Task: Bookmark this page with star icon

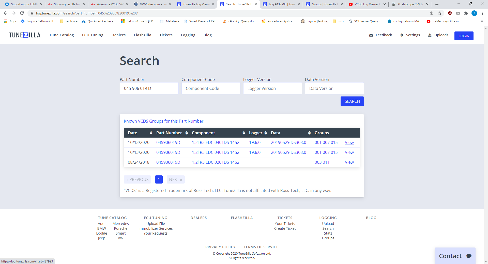Action: tap(440, 13)
